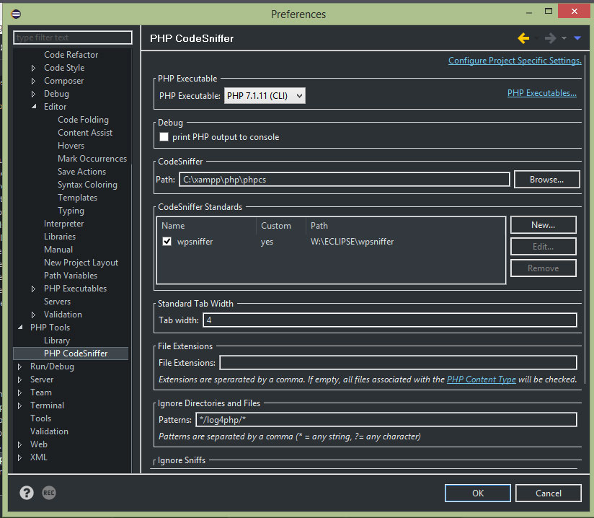Open Tools preference page
The image size is (594, 518).
pos(40,418)
